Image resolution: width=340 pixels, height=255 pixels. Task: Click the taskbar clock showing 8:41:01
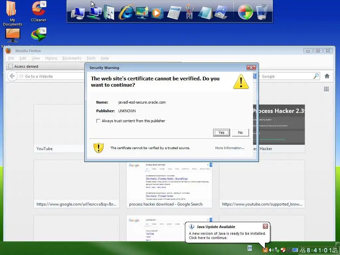coord(319,250)
